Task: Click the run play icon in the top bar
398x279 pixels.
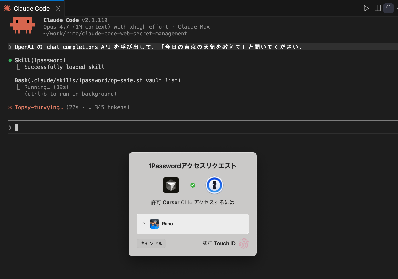Action: point(366,8)
